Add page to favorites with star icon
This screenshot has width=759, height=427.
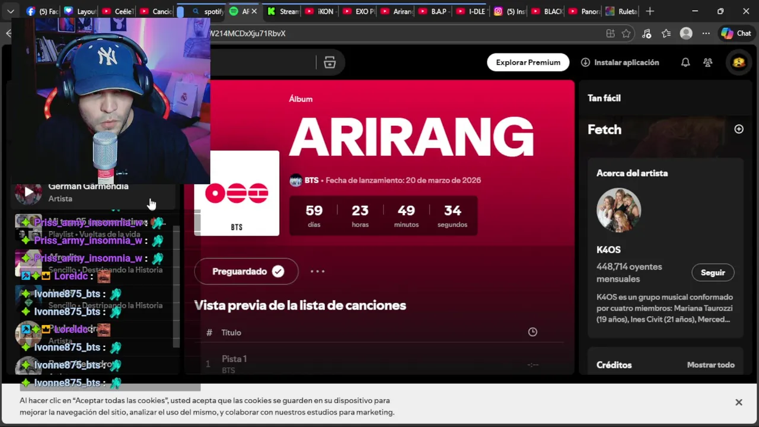coord(626,34)
